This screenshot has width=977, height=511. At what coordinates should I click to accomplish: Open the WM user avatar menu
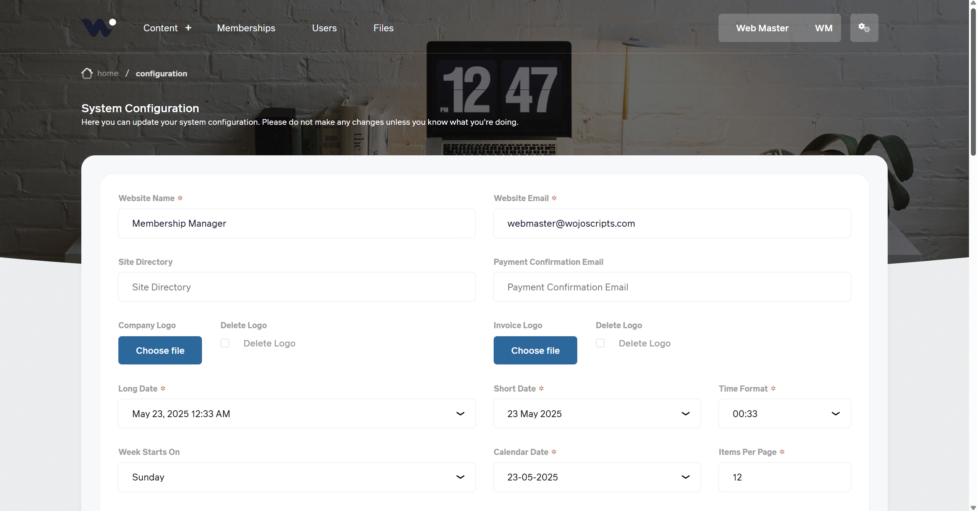(x=824, y=27)
